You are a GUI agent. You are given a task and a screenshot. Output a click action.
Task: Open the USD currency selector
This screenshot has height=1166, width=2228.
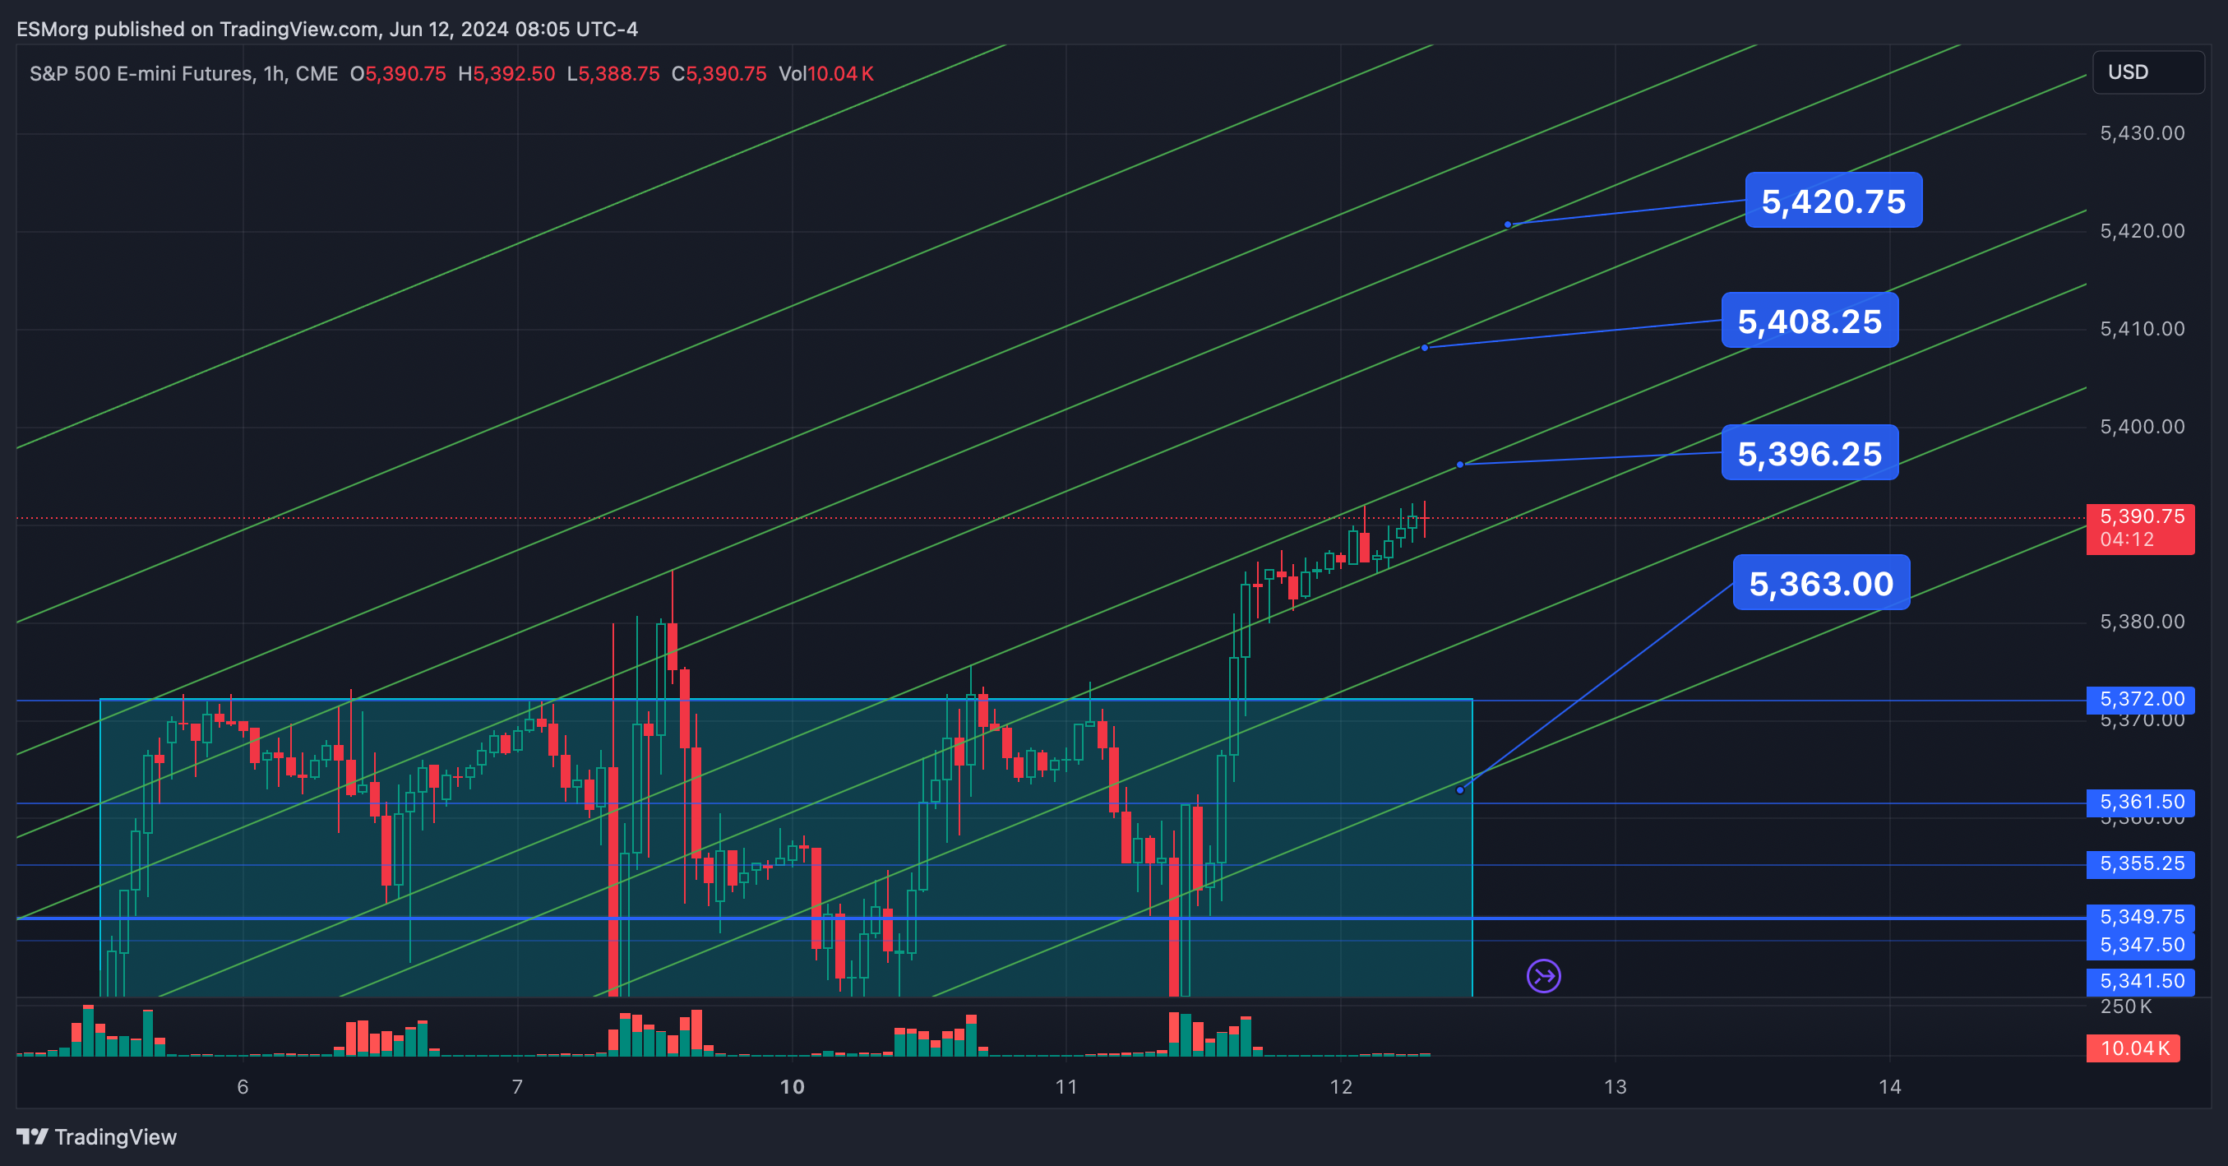tap(2147, 72)
